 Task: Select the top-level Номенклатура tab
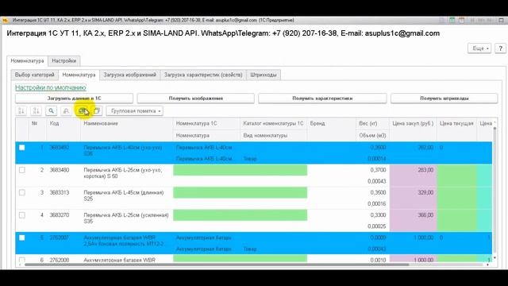27,61
